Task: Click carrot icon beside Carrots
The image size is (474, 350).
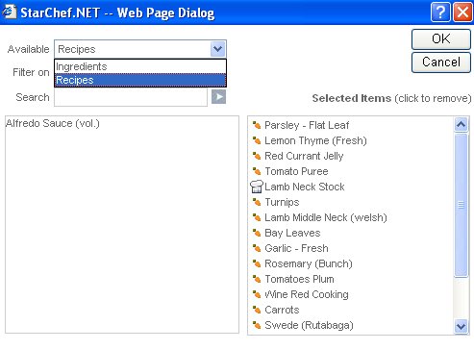Action: (257, 310)
